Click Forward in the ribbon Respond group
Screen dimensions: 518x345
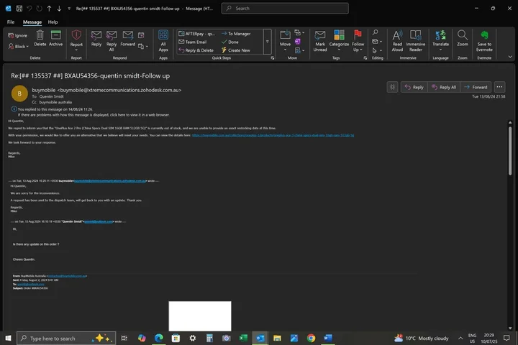tap(127, 38)
